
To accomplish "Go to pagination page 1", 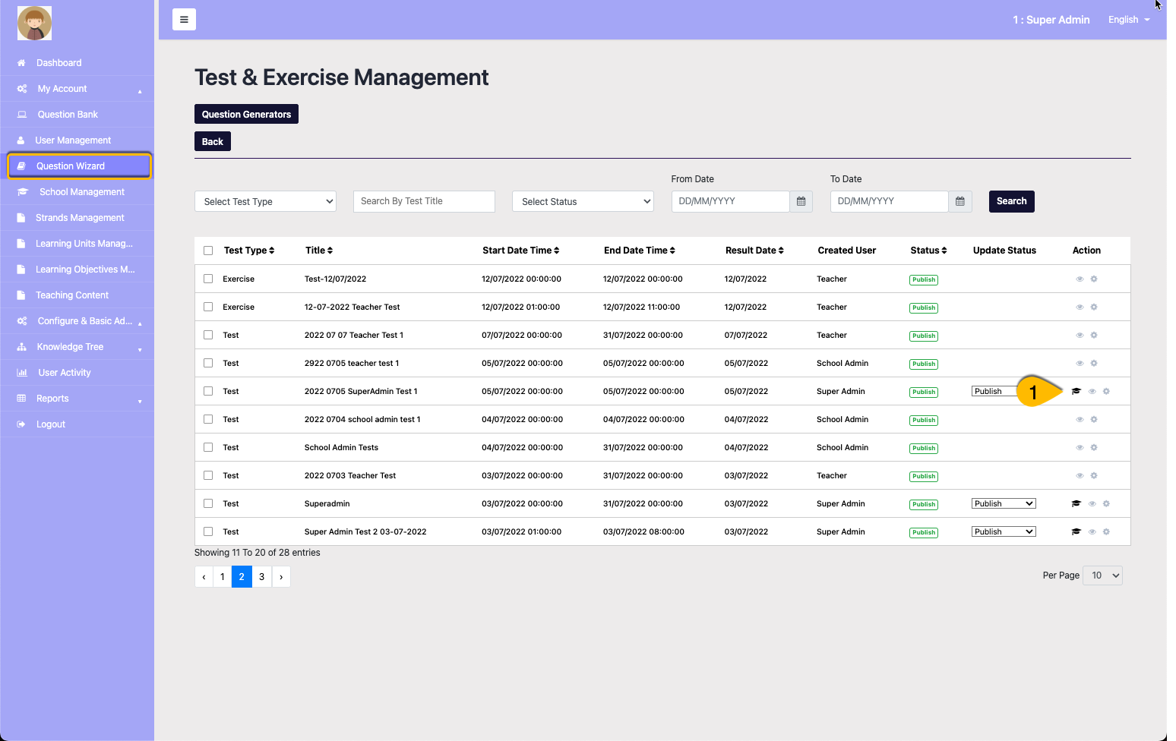I will [x=222, y=577].
